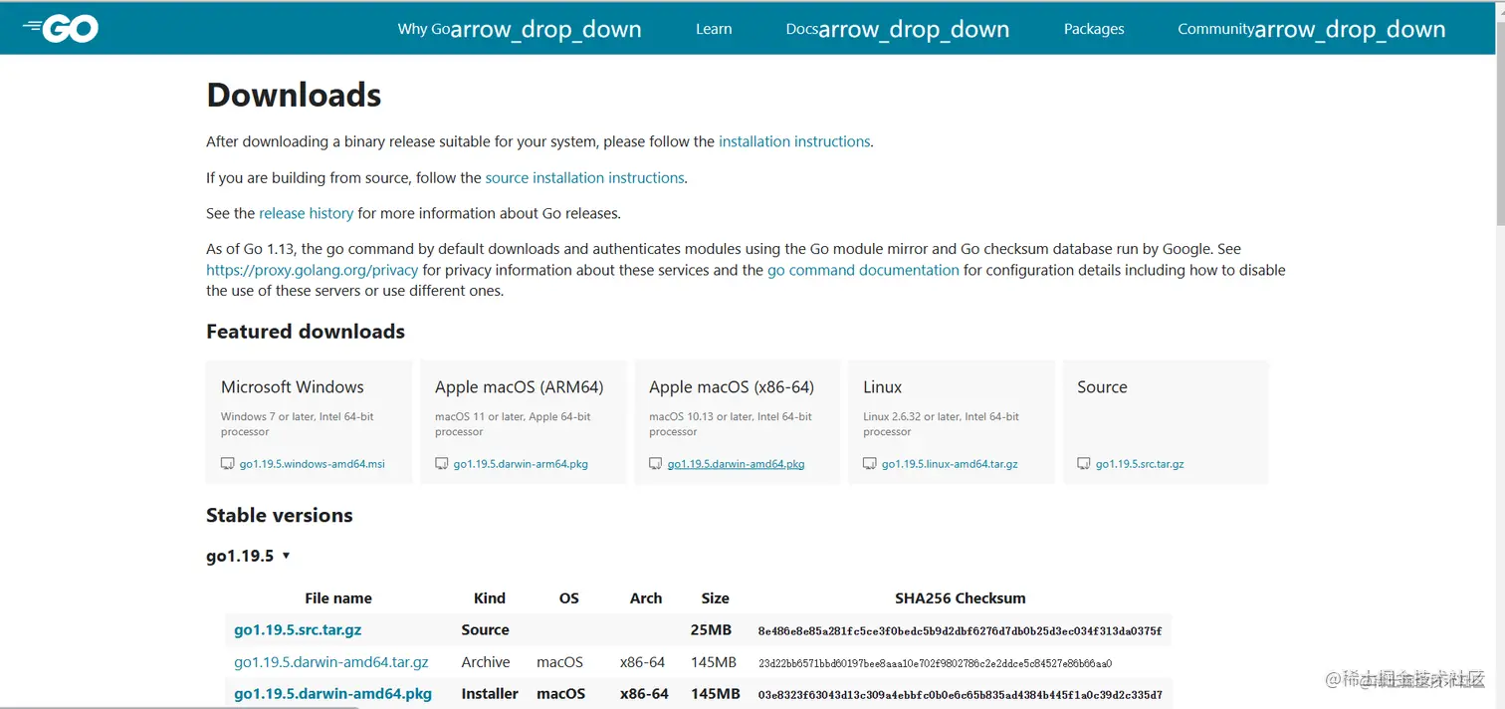
Task: Follow the source installation instructions link
Action: pyautogui.click(x=584, y=177)
